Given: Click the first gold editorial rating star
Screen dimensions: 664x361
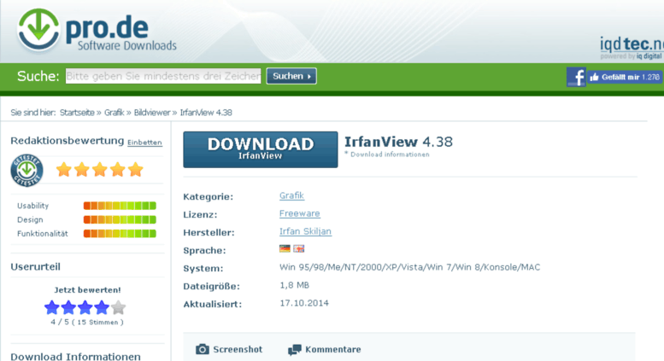Looking at the screenshot, I should pos(63,170).
